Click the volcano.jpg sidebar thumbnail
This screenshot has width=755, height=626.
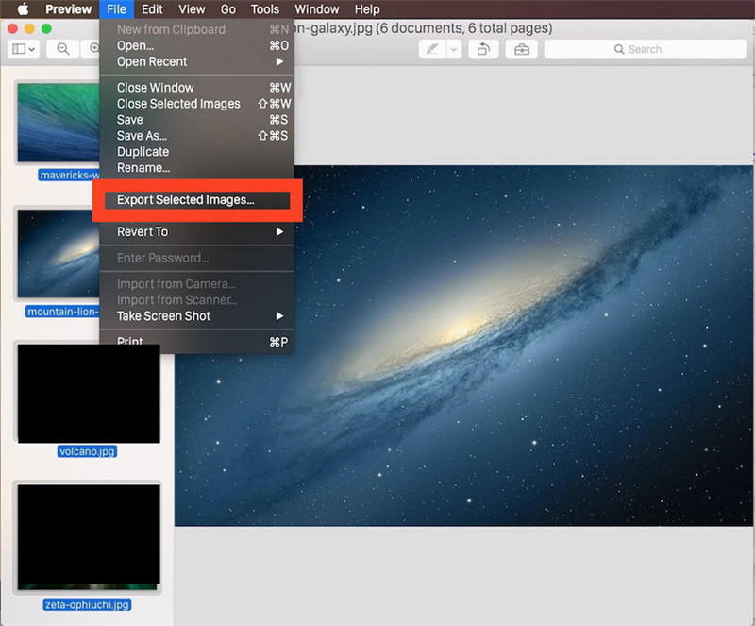pyautogui.click(x=88, y=394)
